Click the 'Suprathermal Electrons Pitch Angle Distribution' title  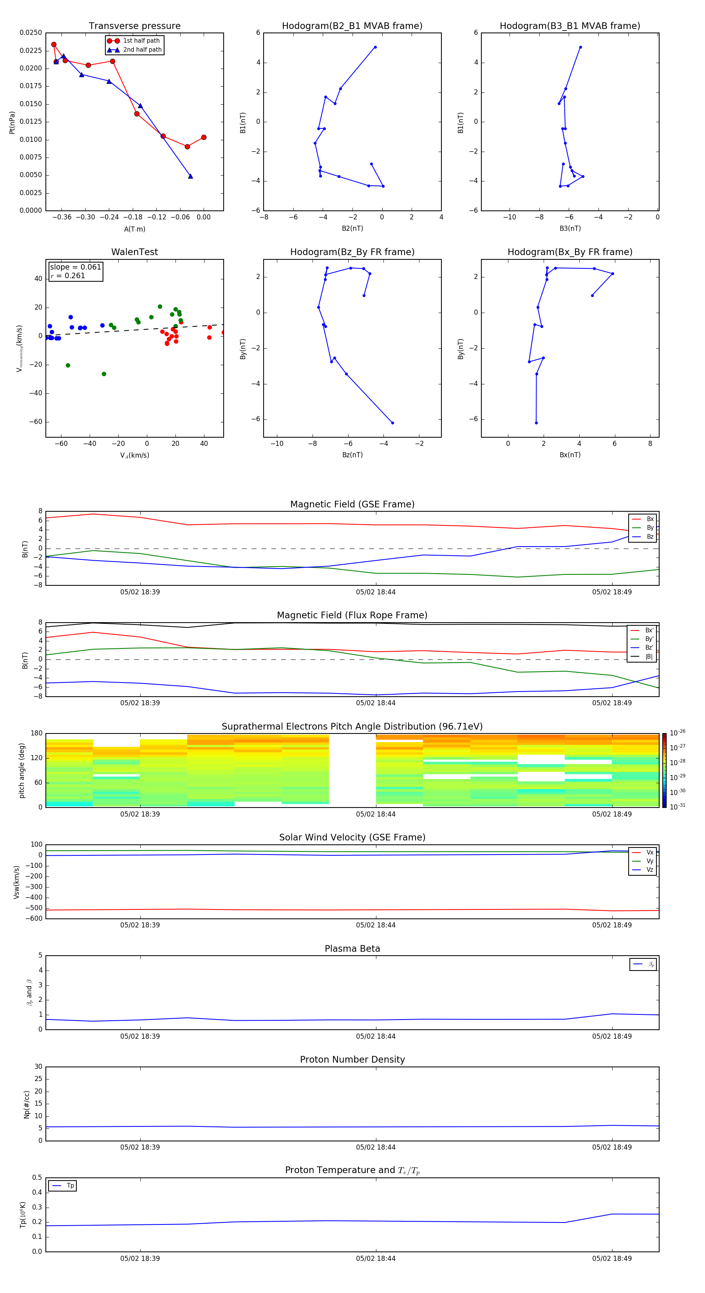coord(352,727)
